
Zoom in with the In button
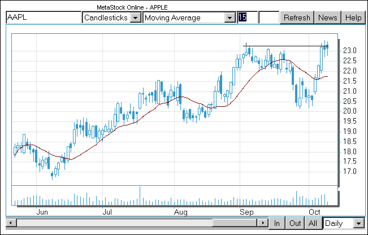tap(276, 223)
